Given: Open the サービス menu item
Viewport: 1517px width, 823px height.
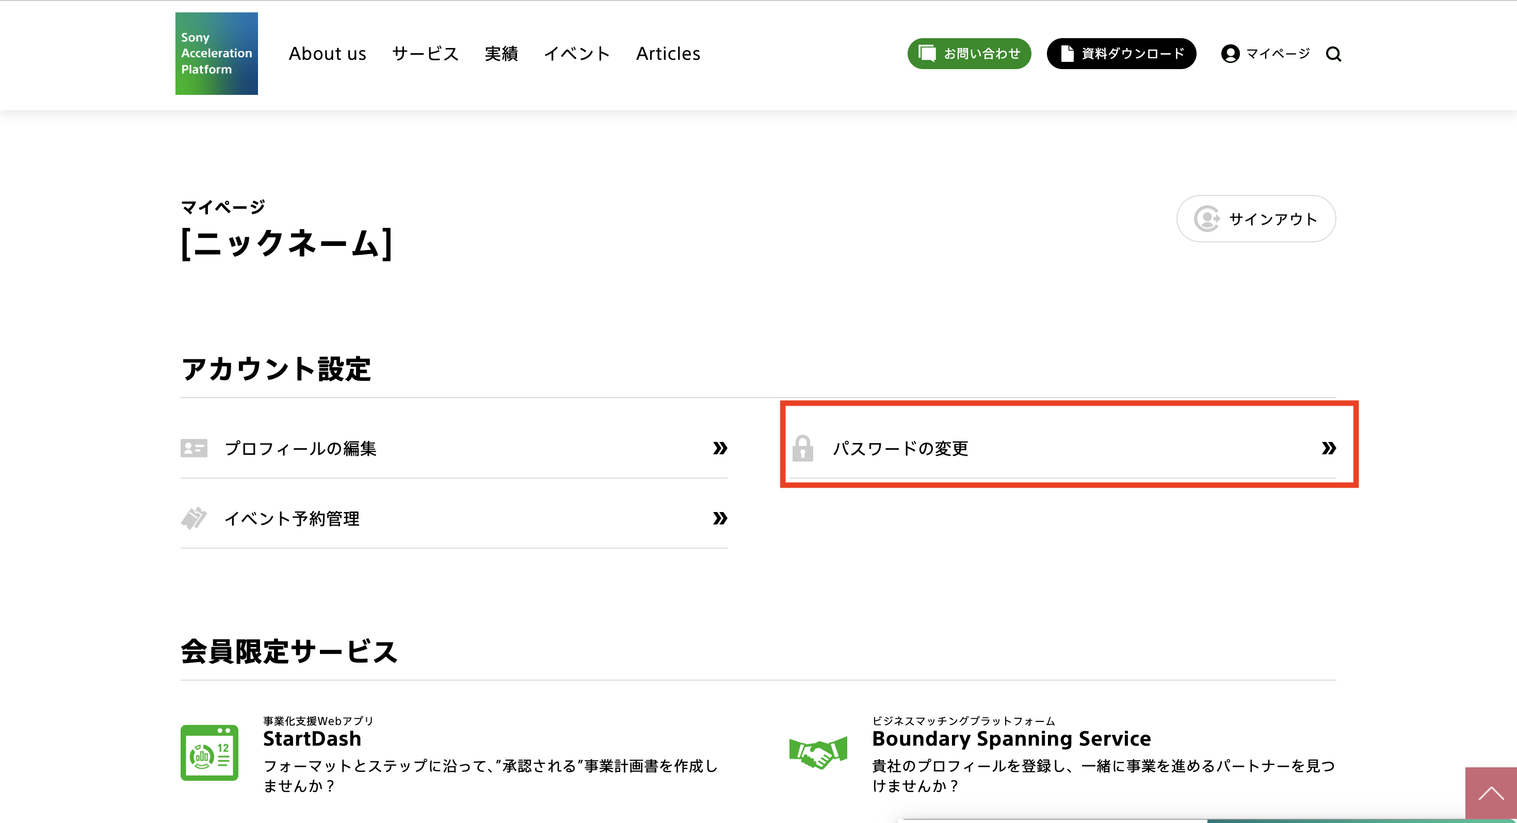Looking at the screenshot, I should coord(425,54).
